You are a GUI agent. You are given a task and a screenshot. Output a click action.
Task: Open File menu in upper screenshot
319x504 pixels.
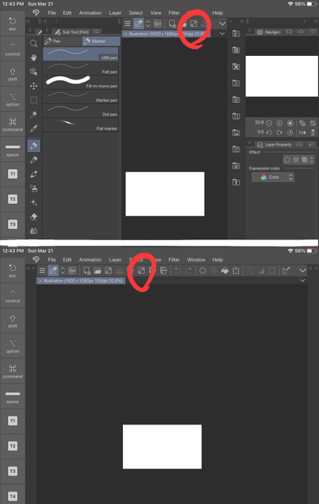point(52,13)
